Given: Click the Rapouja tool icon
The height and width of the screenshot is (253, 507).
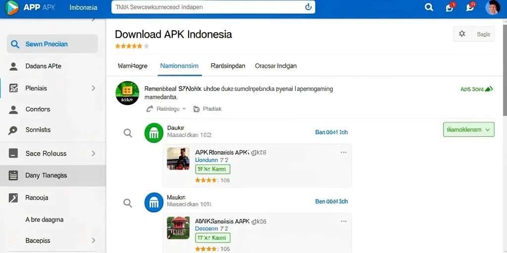Looking at the screenshot, I should click(13, 198).
